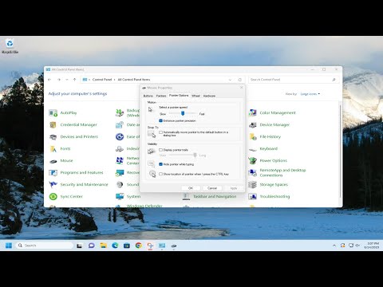Open Troubleshooting item
This screenshot has height=287, width=383.
[x=269, y=196]
